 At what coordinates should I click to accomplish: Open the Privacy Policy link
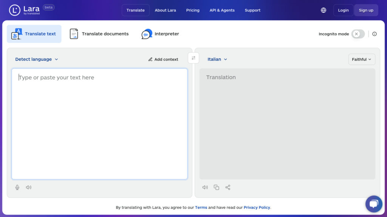(x=257, y=208)
